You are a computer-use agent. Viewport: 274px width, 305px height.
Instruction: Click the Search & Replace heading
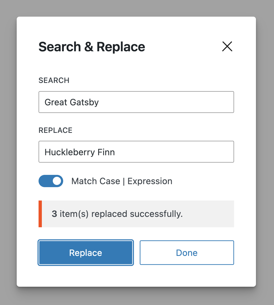click(92, 47)
